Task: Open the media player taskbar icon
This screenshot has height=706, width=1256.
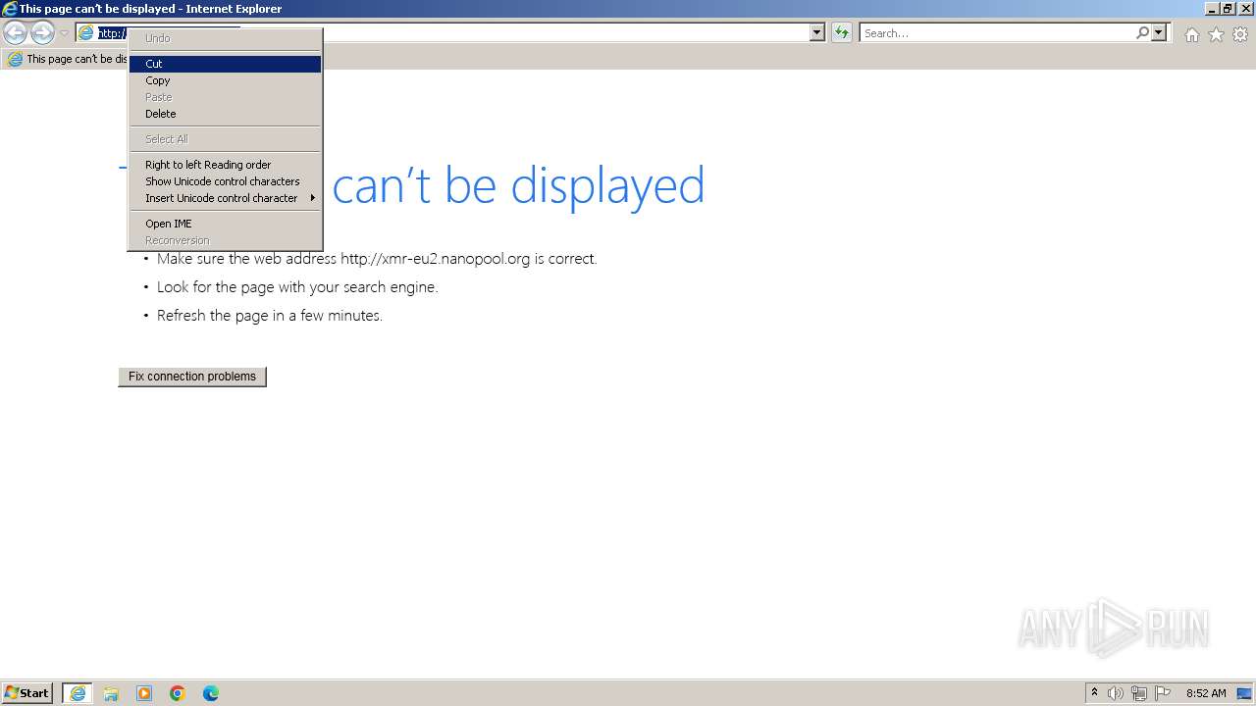Action: [144, 693]
